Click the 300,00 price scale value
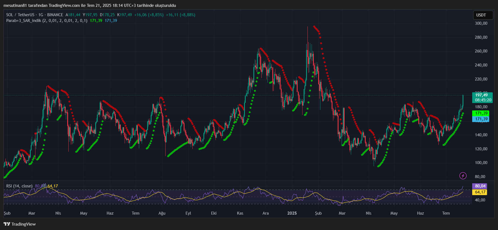This screenshot has height=230, width=498. (481, 23)
